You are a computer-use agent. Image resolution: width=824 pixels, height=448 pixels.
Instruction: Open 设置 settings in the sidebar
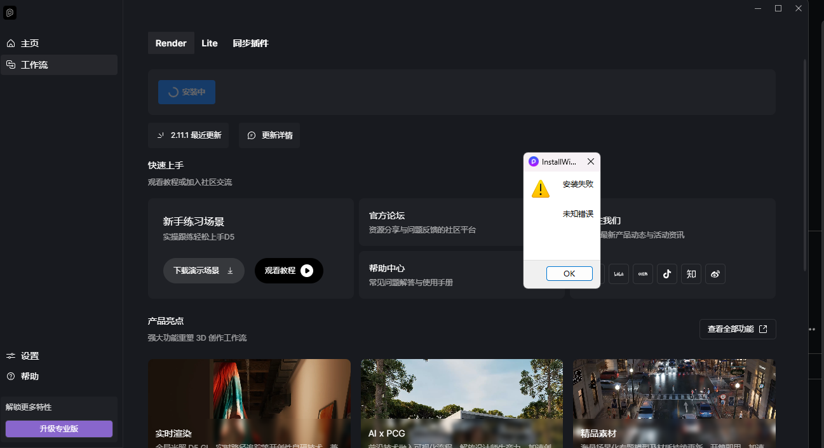(30, 356)
